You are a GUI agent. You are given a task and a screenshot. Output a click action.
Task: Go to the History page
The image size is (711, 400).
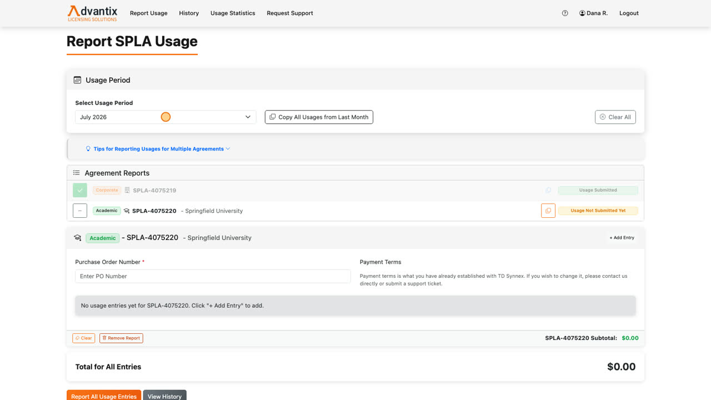(x=189, y=13)
